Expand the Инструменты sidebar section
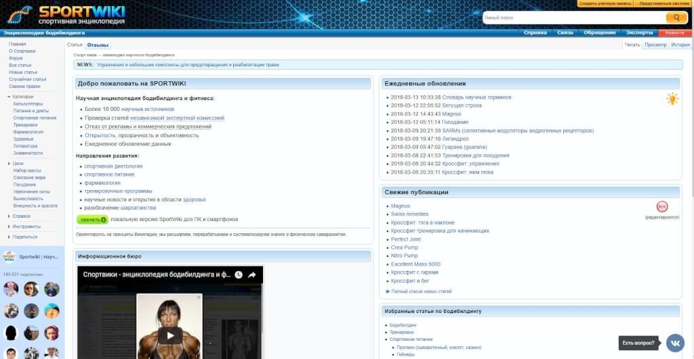The image size is (694, 359). point(9,226)
